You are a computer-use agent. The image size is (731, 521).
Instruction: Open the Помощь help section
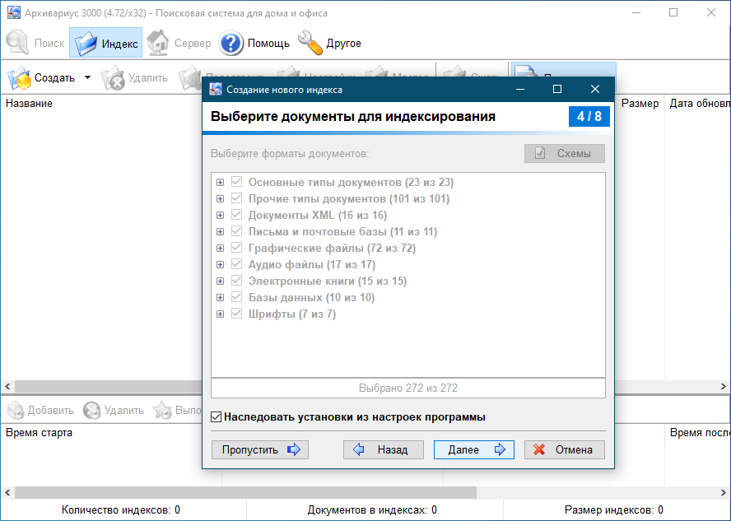254,43
